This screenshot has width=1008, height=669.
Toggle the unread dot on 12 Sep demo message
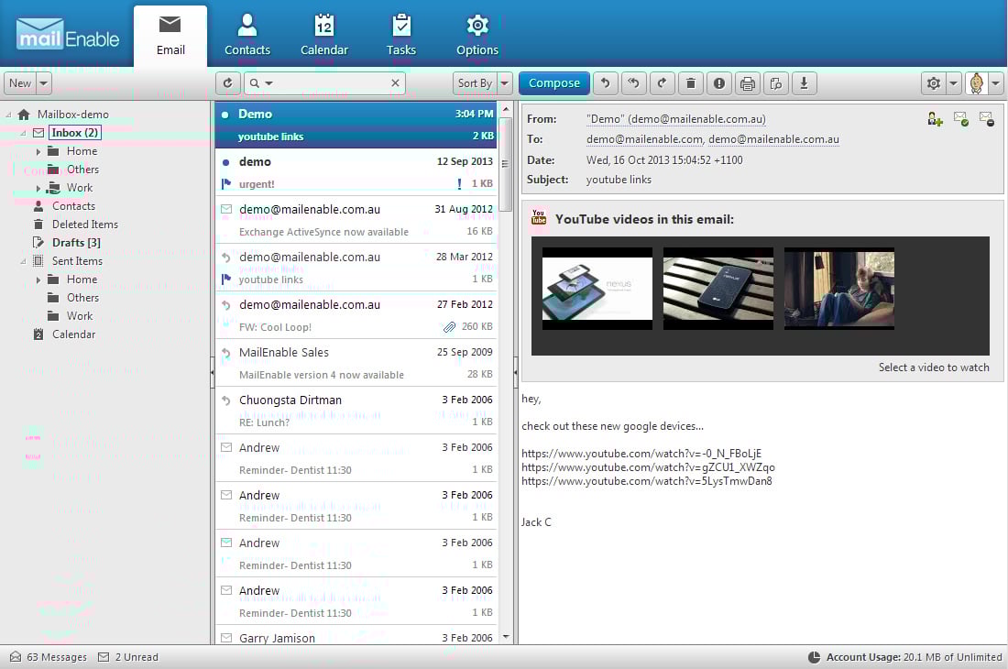[225, 162]
